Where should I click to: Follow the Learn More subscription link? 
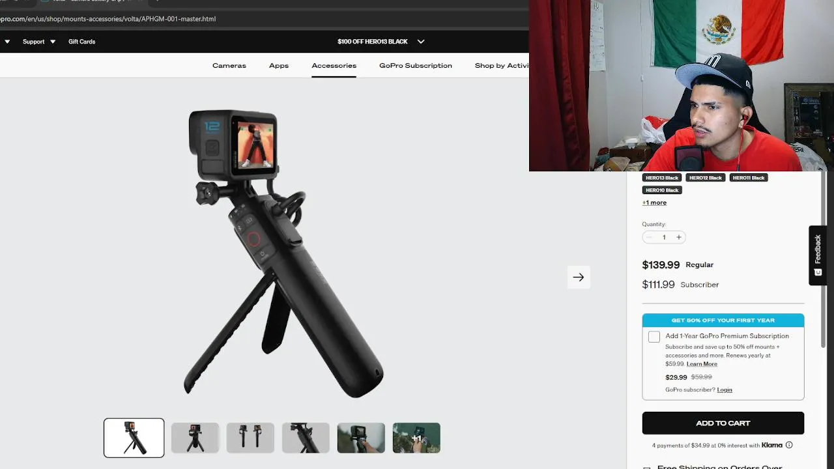[702, 364]
